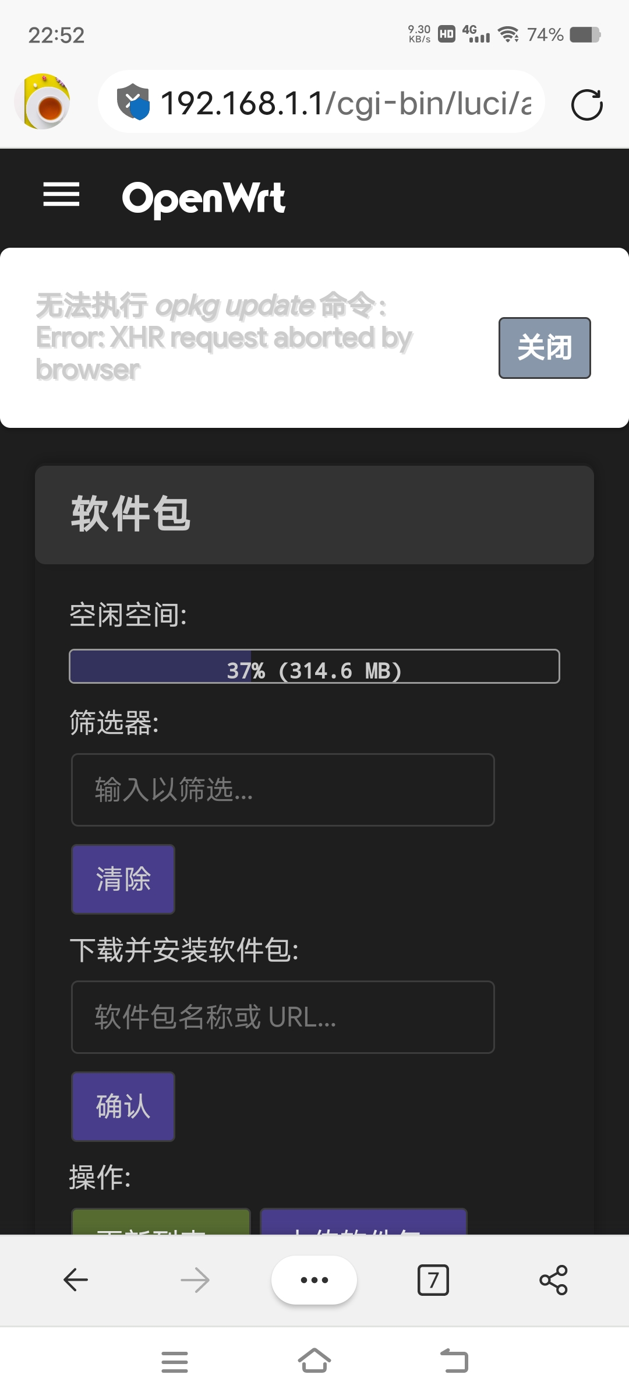Image resolution: width=629 pixels, height=1399 pixels.
Task: Tap the site security shield icon
Action: [x=133, y=102]
